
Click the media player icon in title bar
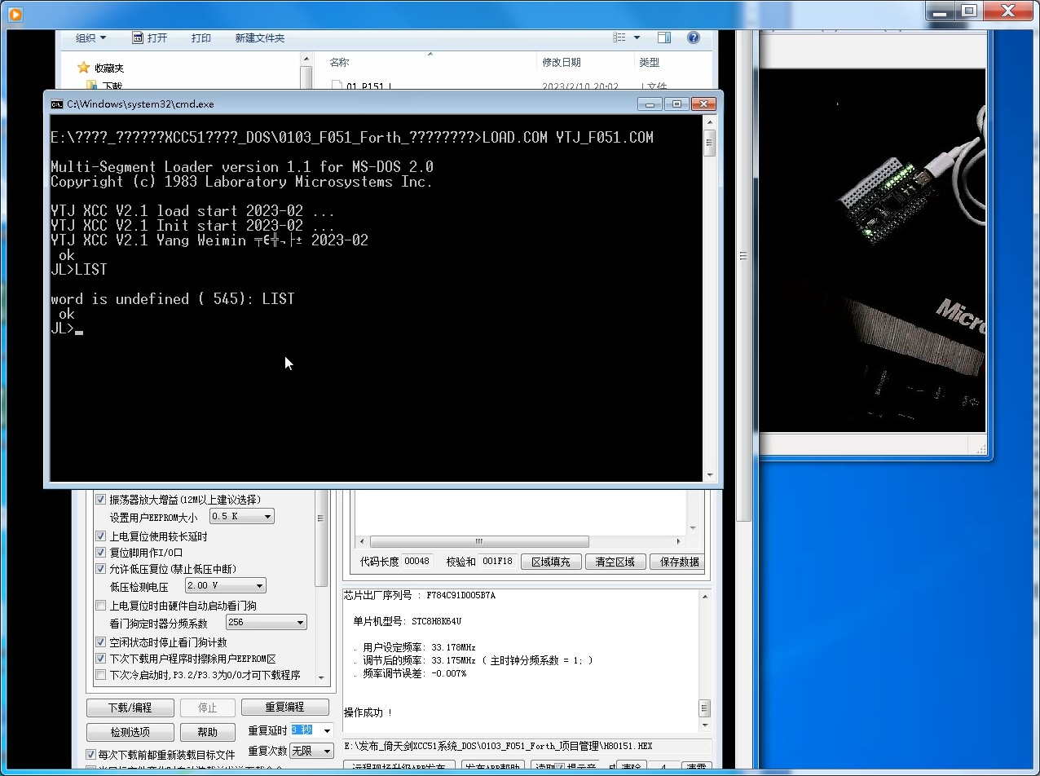tap(14, 14)
